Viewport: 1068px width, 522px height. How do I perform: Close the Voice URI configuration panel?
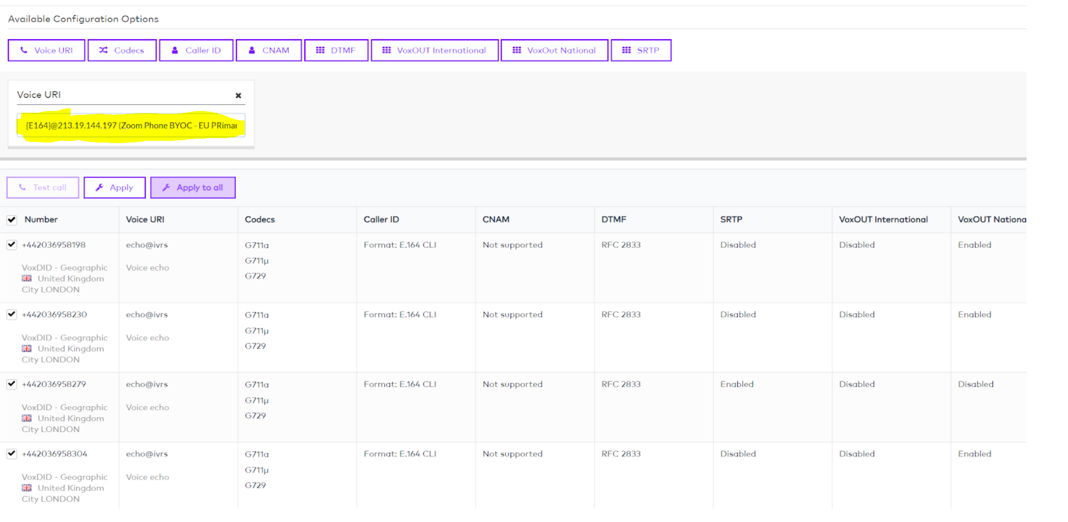[x=239, y=96]
